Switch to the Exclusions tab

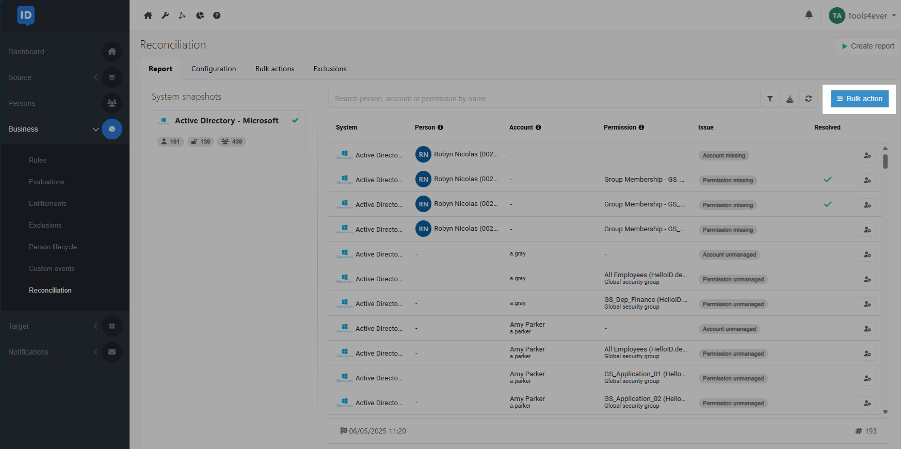click(x=330, y=69)
